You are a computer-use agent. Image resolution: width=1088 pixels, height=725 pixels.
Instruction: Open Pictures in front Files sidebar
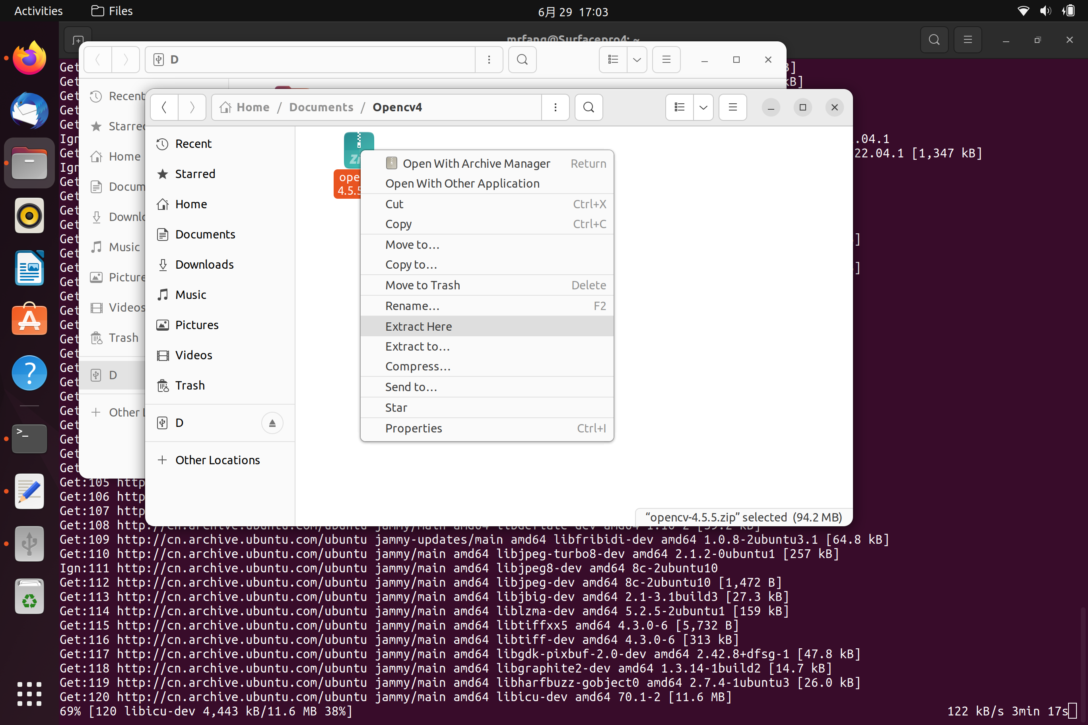(220, 325)
